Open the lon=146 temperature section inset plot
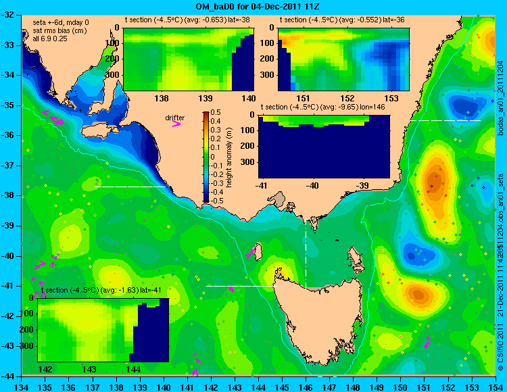 (x=324, y=147)
